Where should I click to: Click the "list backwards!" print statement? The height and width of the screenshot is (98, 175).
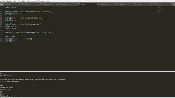pos(23,24)
